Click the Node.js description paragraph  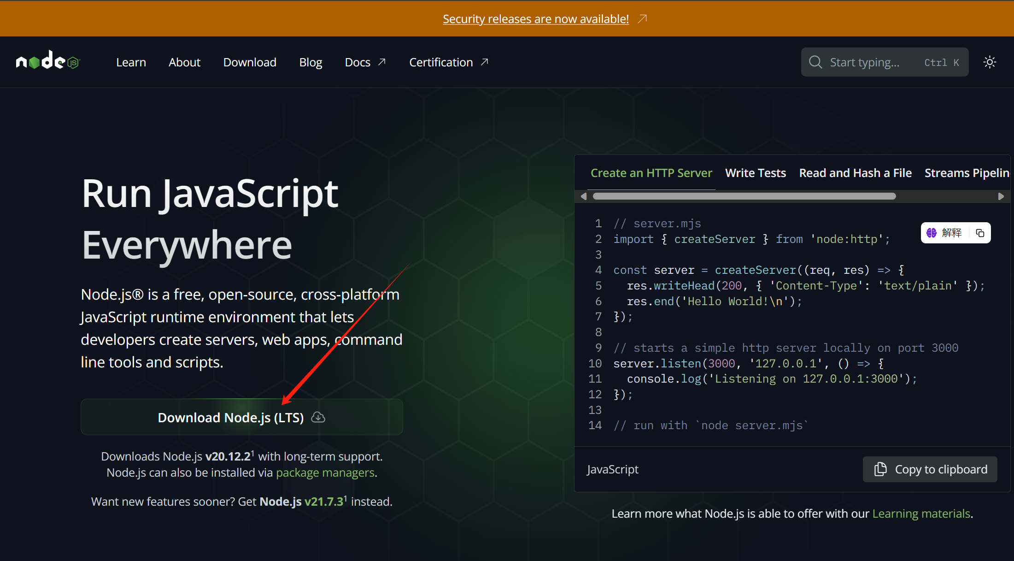point(242,328)
